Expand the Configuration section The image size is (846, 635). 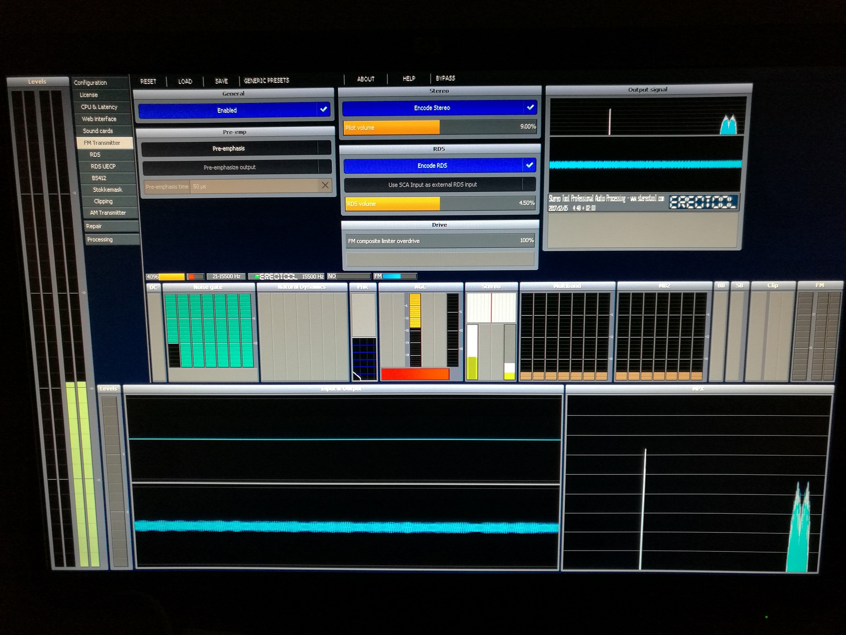(91, 83)
